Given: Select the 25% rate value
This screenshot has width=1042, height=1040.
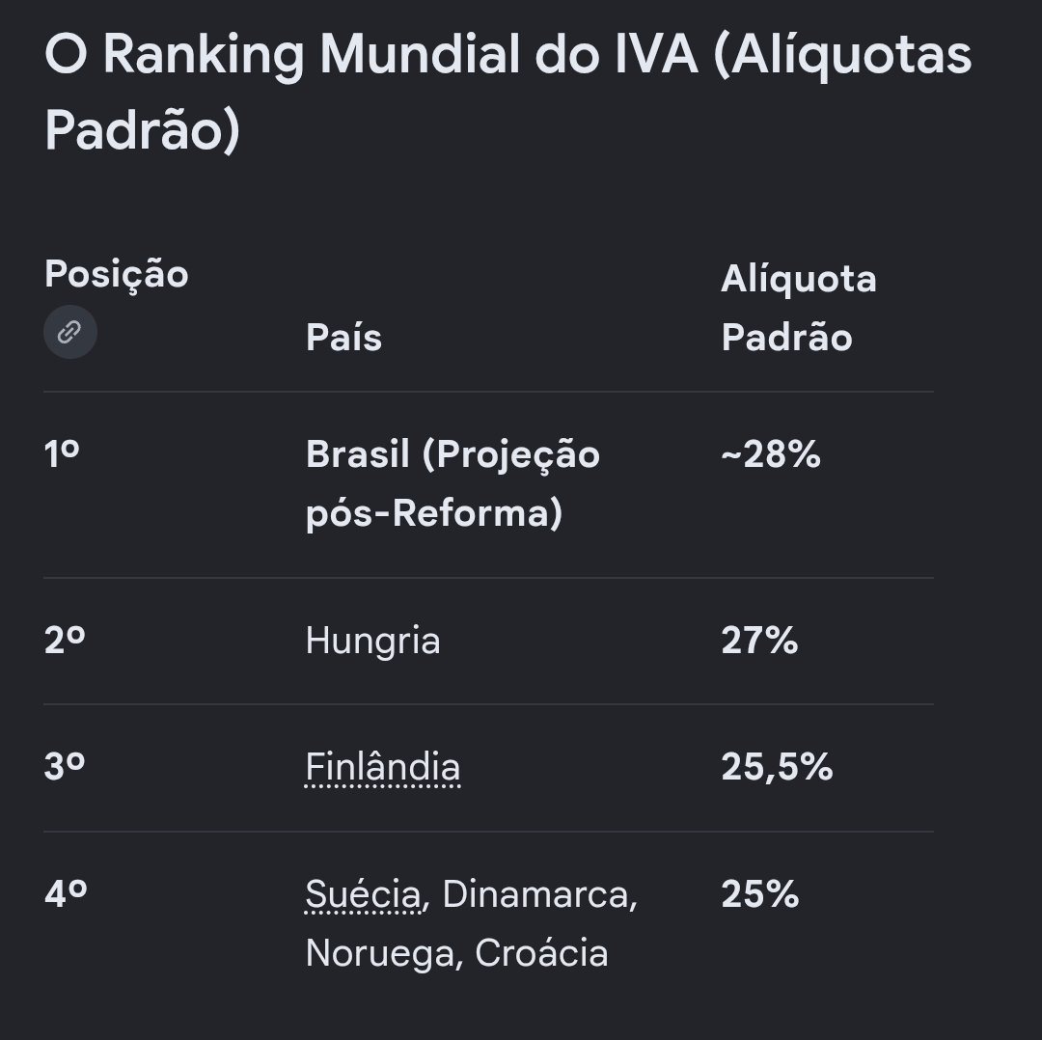Looking at the screenshot, I should (x=760, y=893).
